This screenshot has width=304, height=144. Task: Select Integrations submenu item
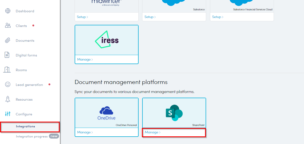pyautogui.click(x=30, y=127)
